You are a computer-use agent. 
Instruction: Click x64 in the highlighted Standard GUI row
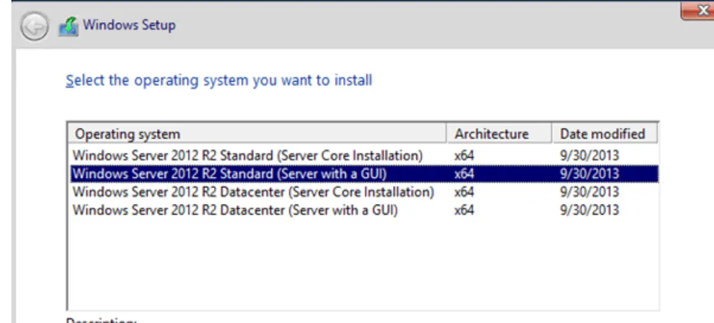pyautogui.click(x=464, y=174)
